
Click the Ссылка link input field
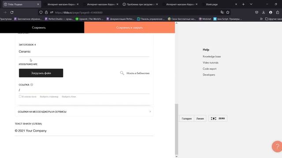(84, 90)
